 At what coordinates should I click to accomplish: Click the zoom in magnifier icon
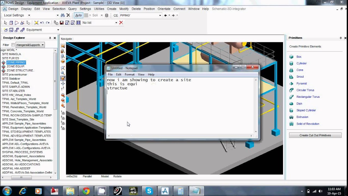pos(63,73)
